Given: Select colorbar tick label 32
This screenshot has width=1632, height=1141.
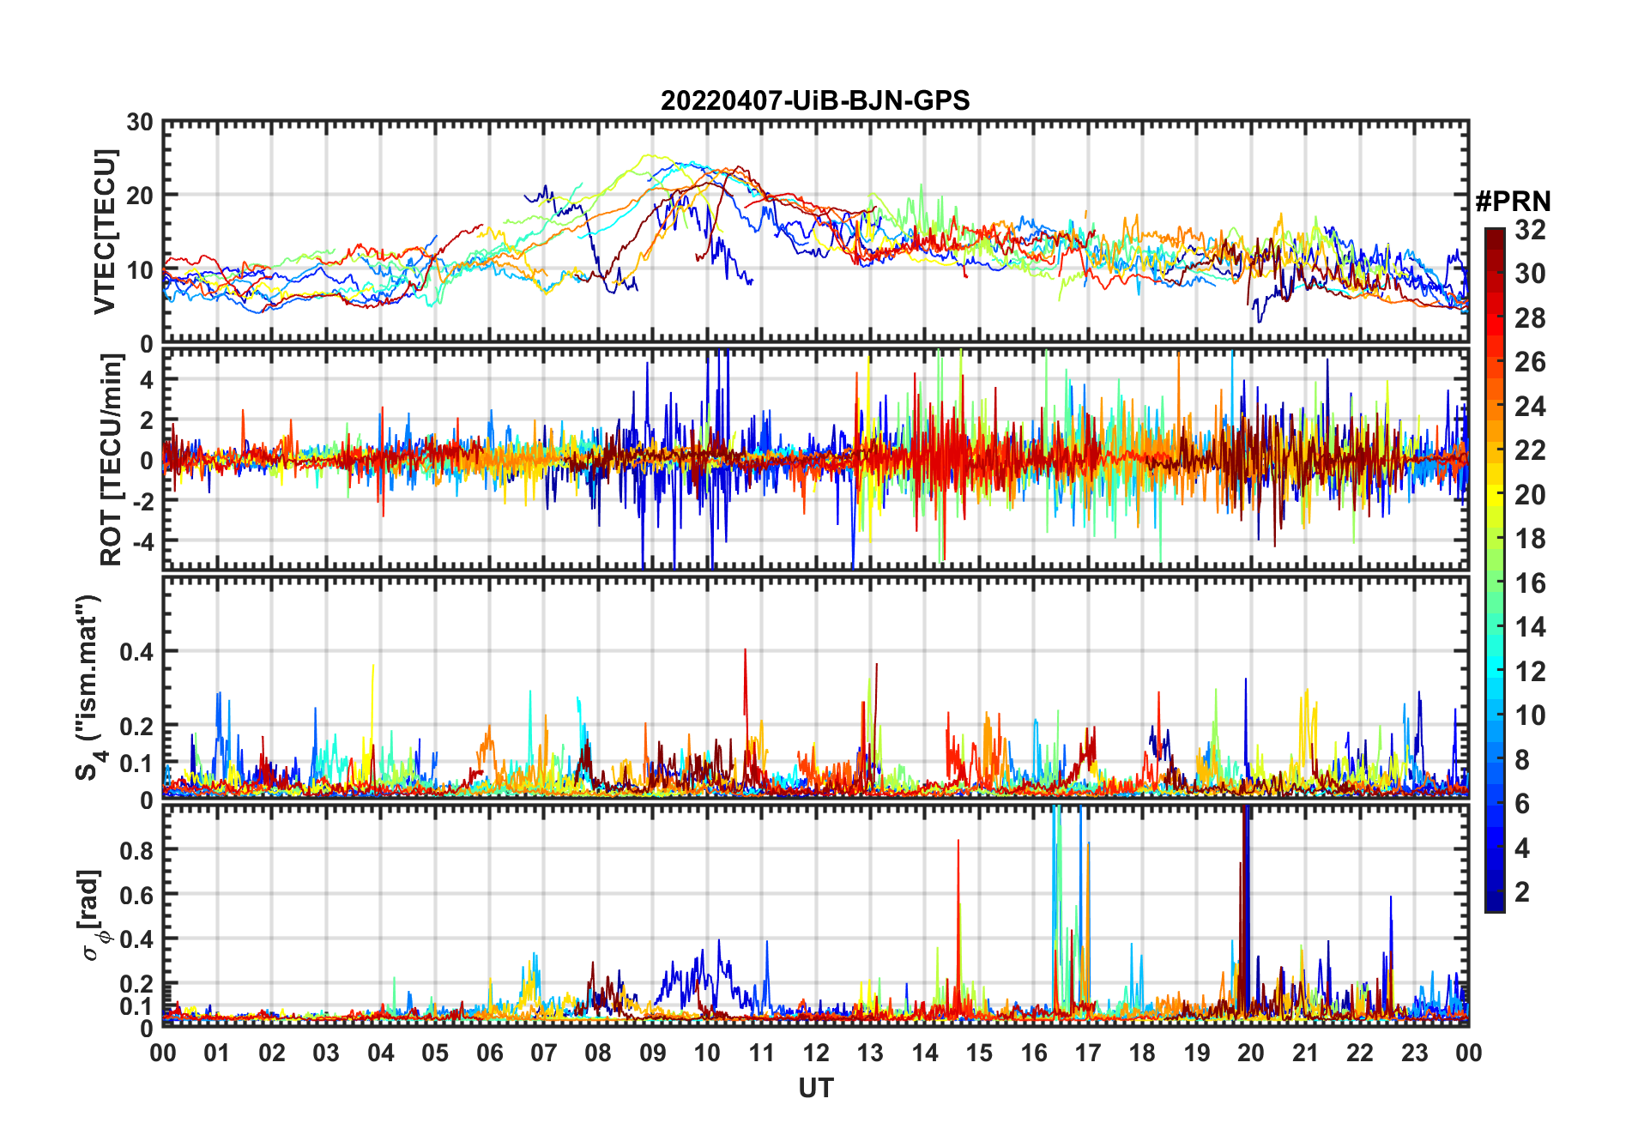Looking at the screenshot, I should click(1530, 230).
